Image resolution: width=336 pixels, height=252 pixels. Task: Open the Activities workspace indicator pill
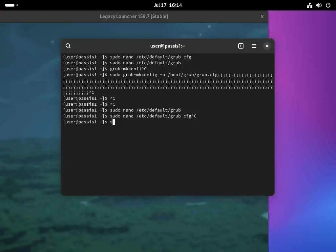point(11,5)
